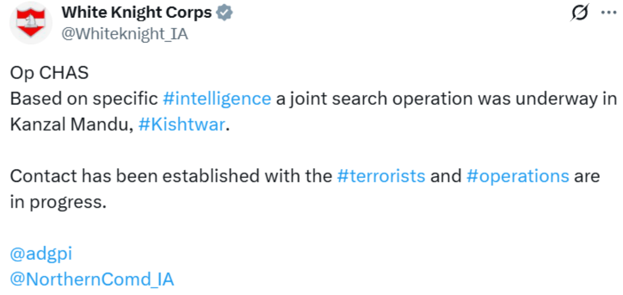Expand the three-dot more options menu
This screenshot has height=295, width=623.
pos(609,12)
